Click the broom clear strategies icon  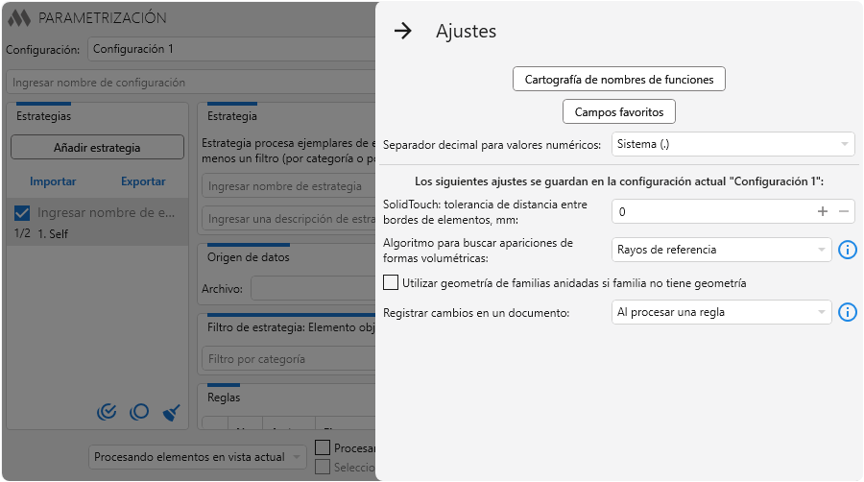point(172,412)
